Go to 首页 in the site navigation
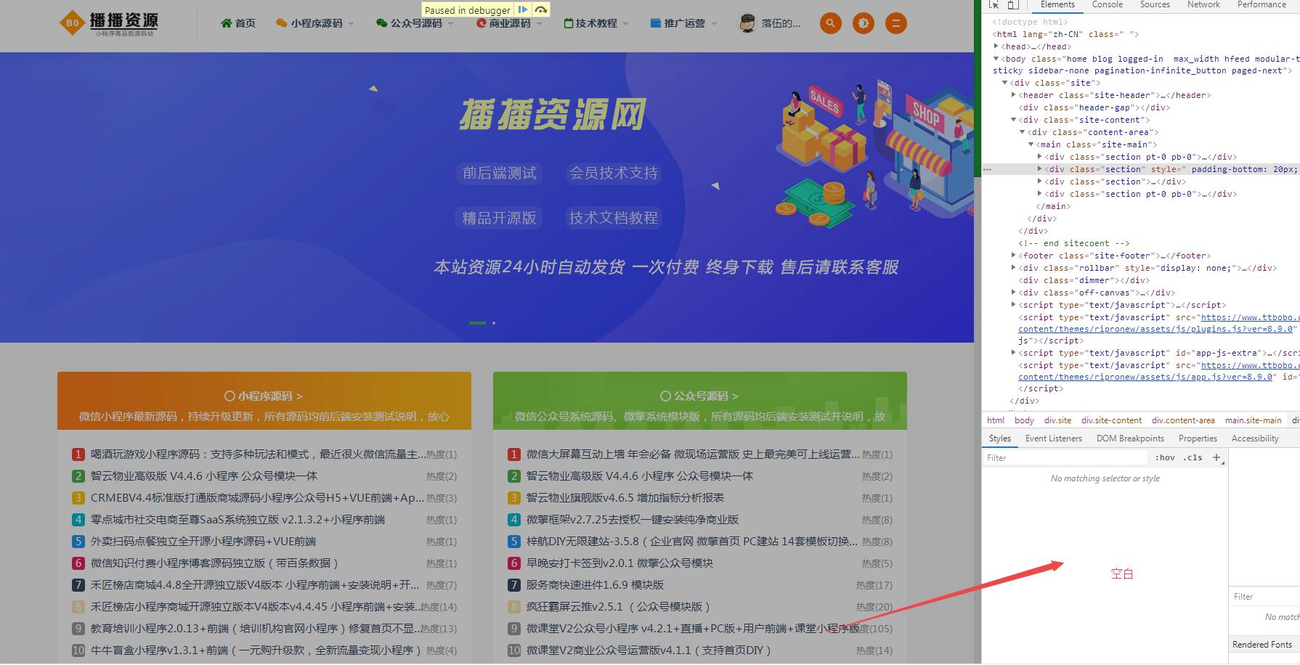Viewport: 1300px width, 665px height. (245, 23)
